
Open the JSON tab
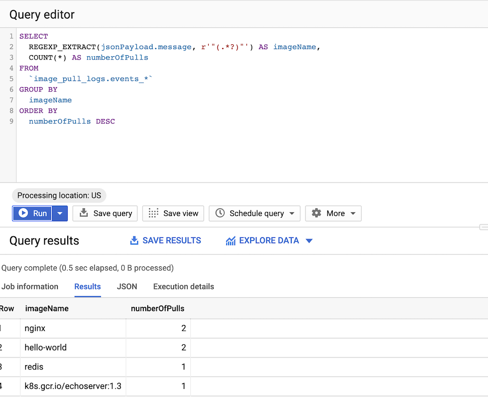tap(127, 286)
